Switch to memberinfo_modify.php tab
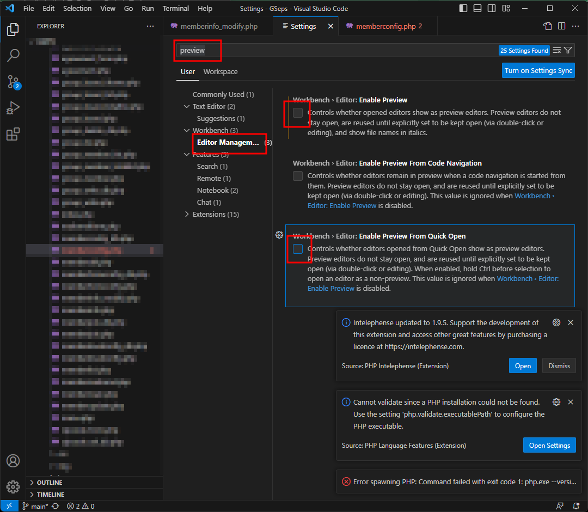The width and height of the screenshot is (588, 512). click(219, 26)
